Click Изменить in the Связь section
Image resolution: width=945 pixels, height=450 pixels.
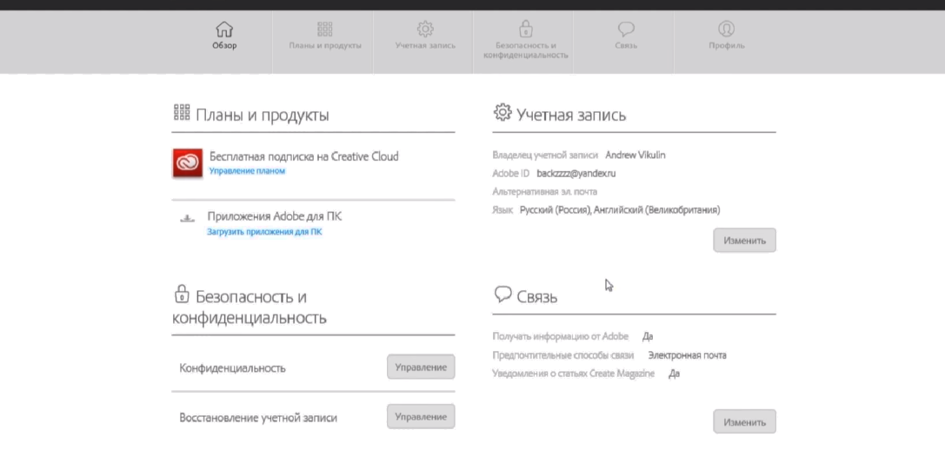point(744,421)
